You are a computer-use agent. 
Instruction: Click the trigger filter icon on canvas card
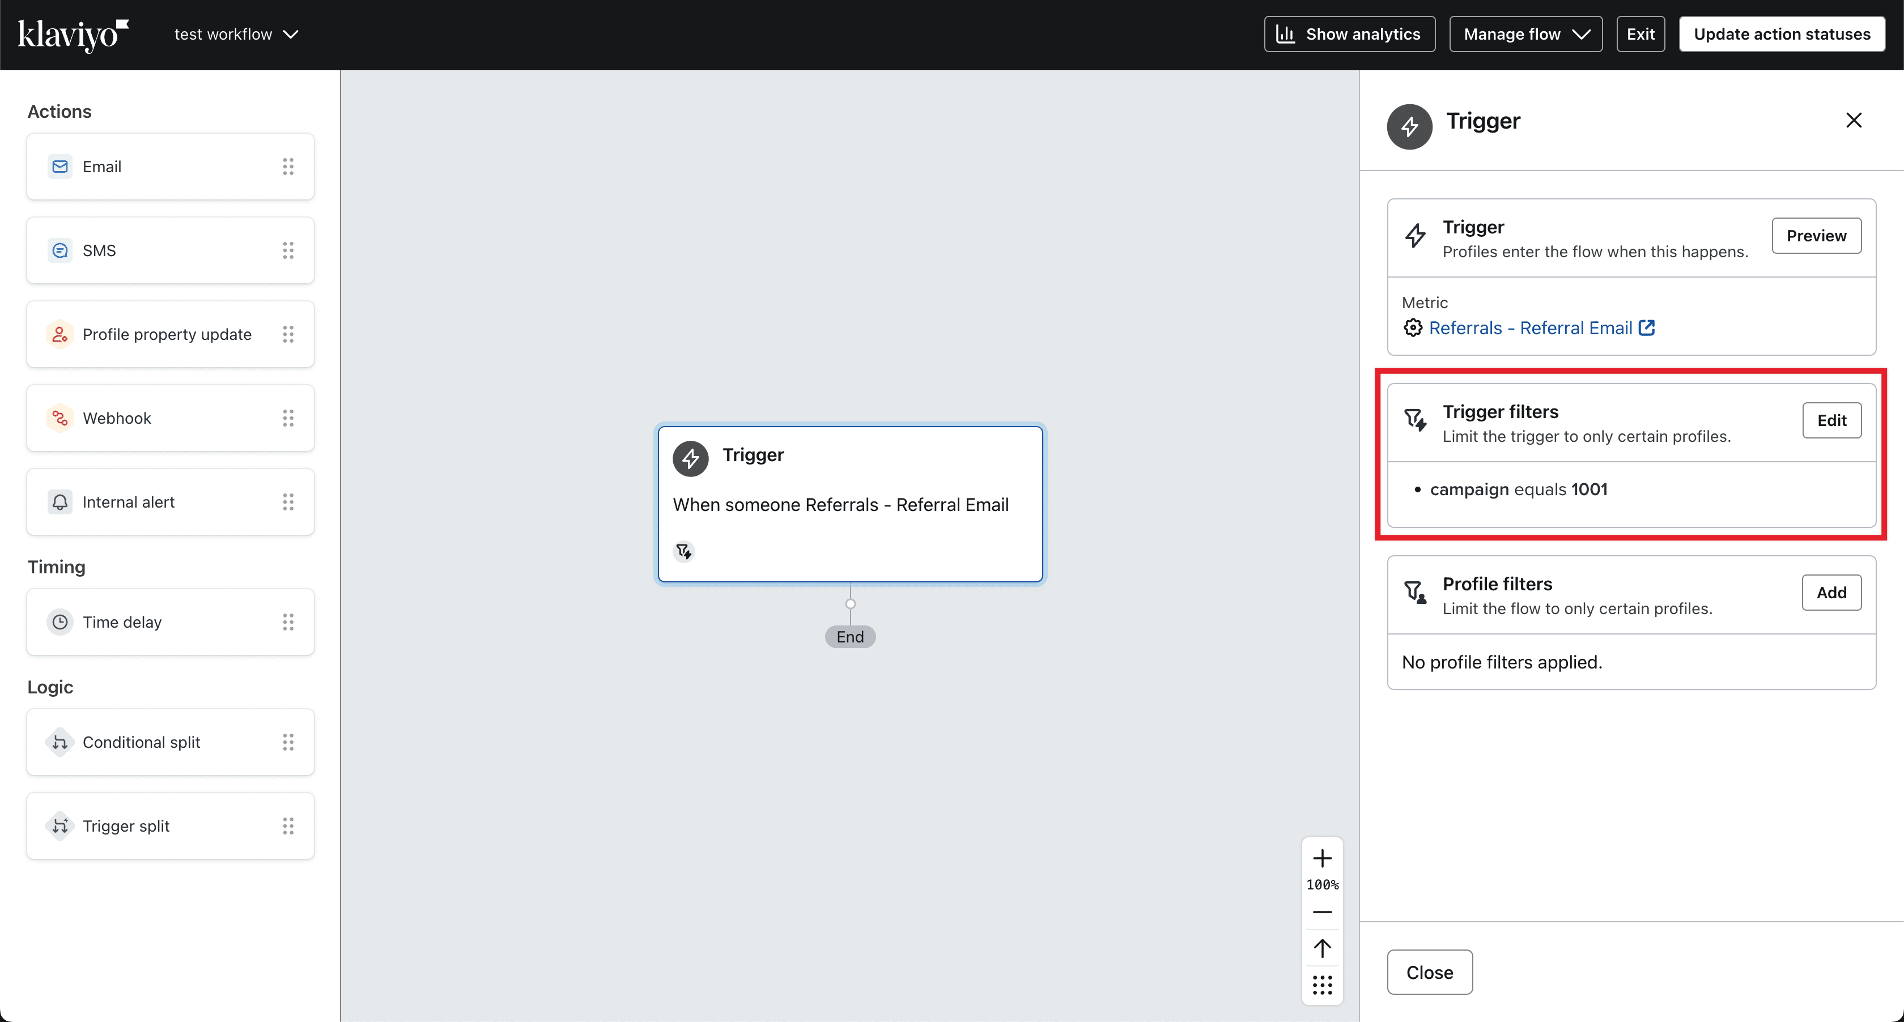pyautogui.click(x=684, y=551)
